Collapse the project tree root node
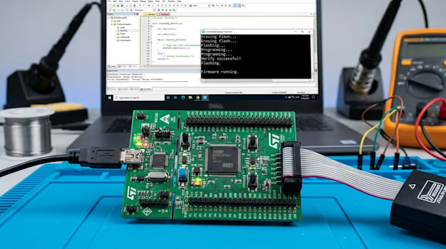 [108, 18]
